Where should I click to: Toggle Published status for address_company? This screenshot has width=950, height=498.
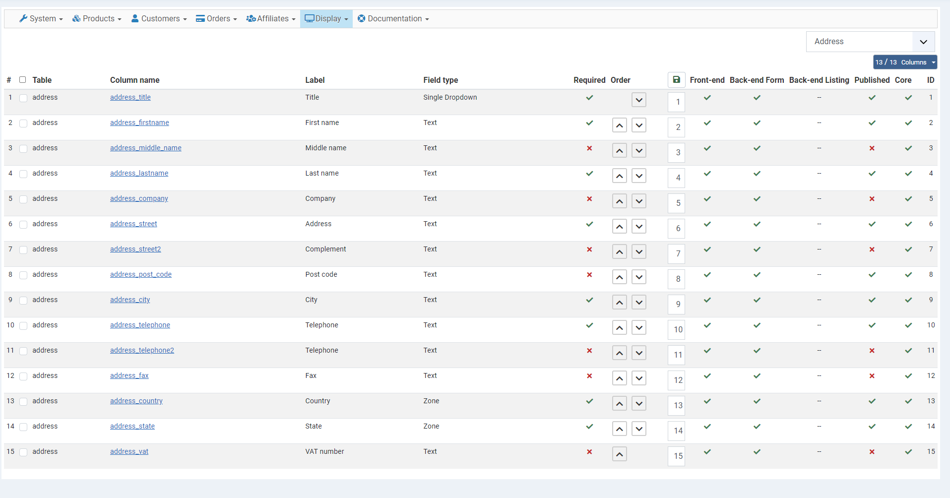click(x=872, y=199)
